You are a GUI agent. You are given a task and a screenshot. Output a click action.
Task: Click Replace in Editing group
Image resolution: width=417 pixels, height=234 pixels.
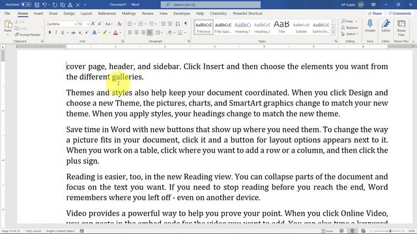tap(349, 27)
